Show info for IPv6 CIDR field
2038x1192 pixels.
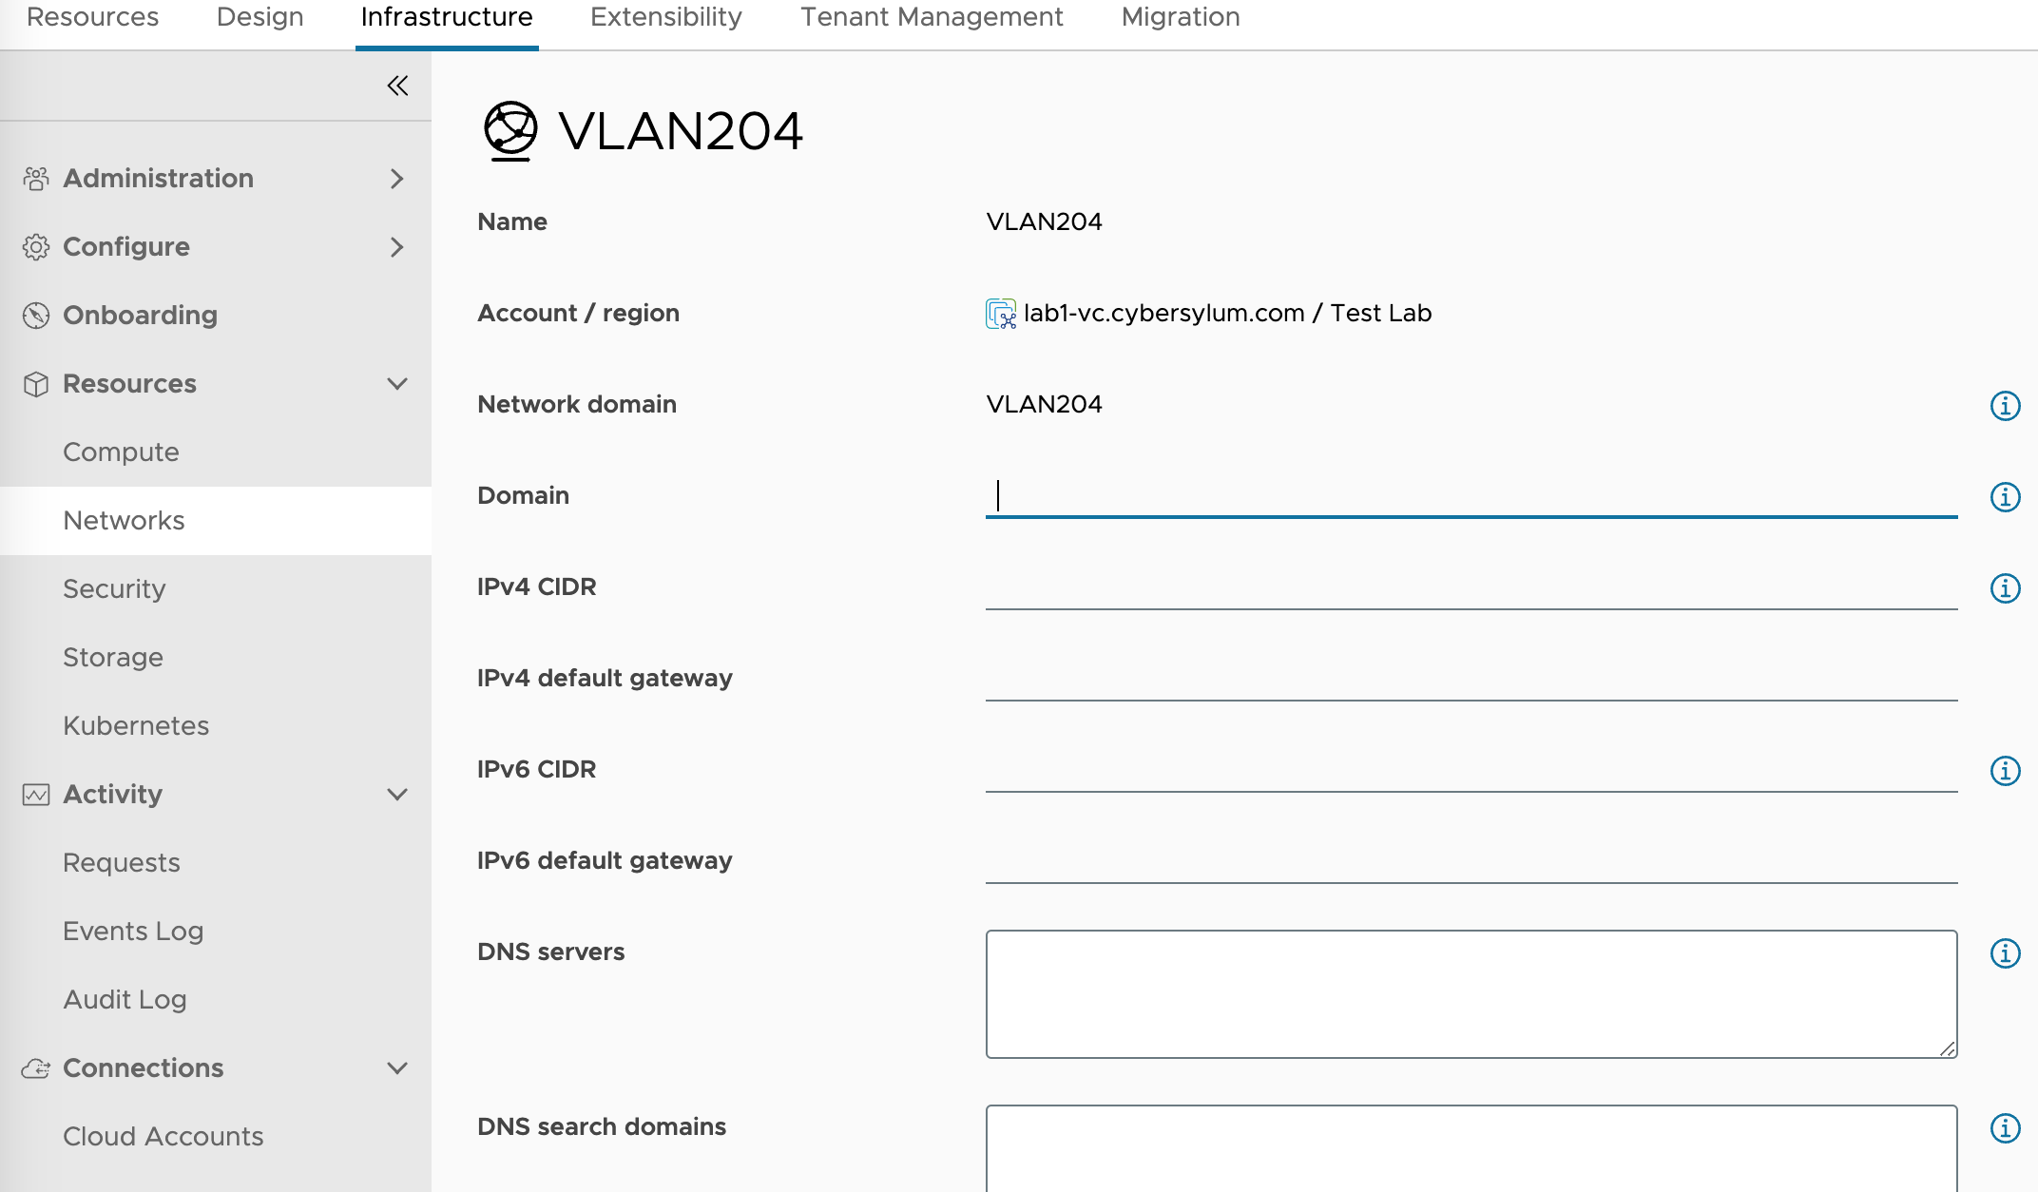point(2005,771)
